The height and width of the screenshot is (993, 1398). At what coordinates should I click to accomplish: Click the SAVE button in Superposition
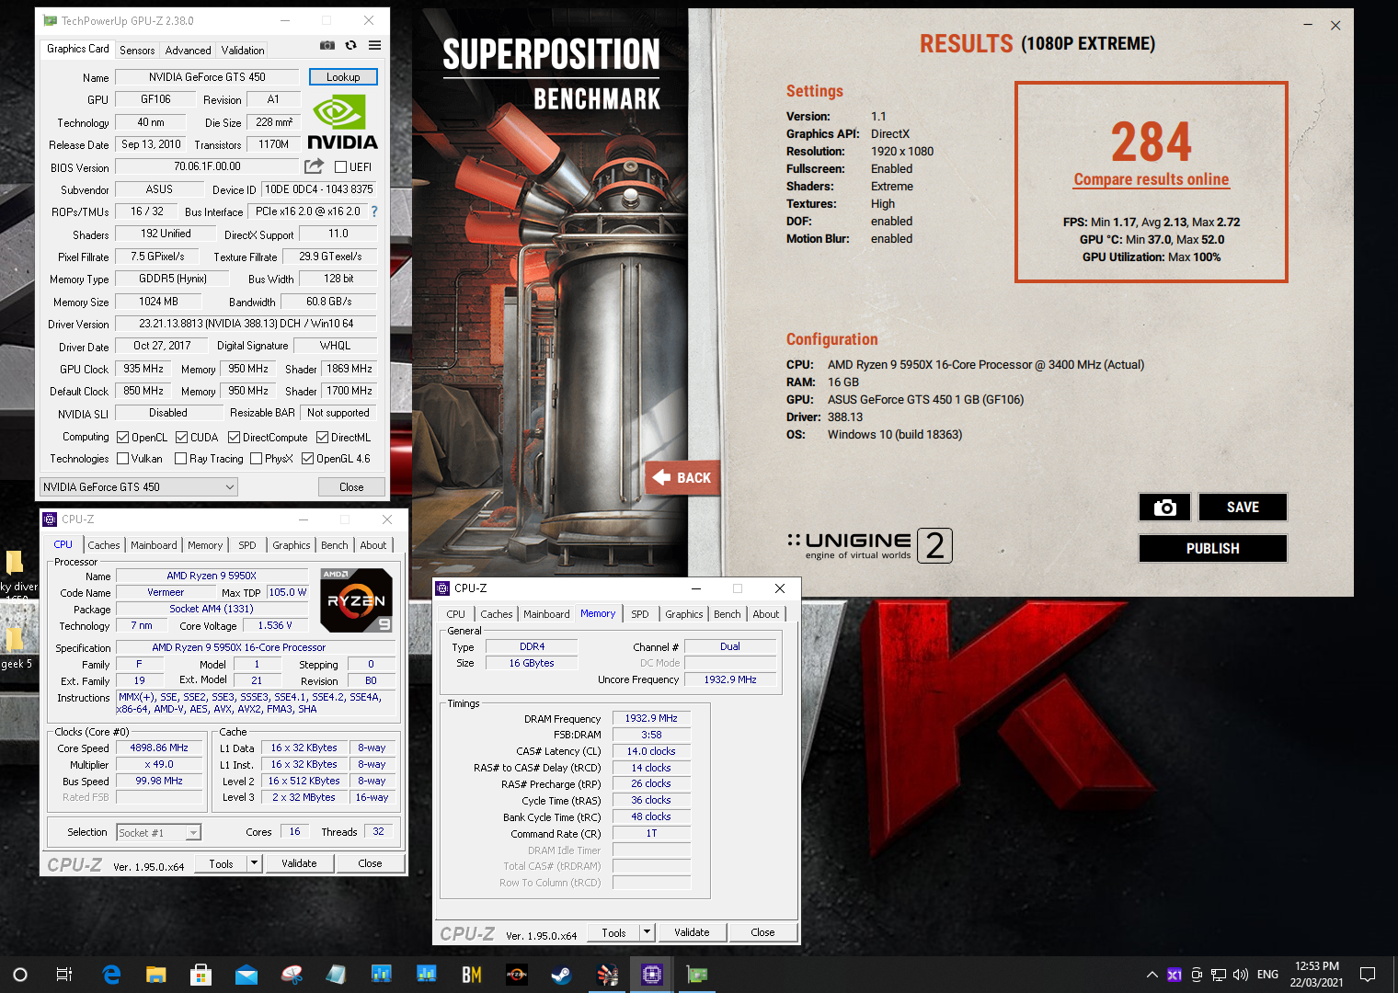point(1243,508)
